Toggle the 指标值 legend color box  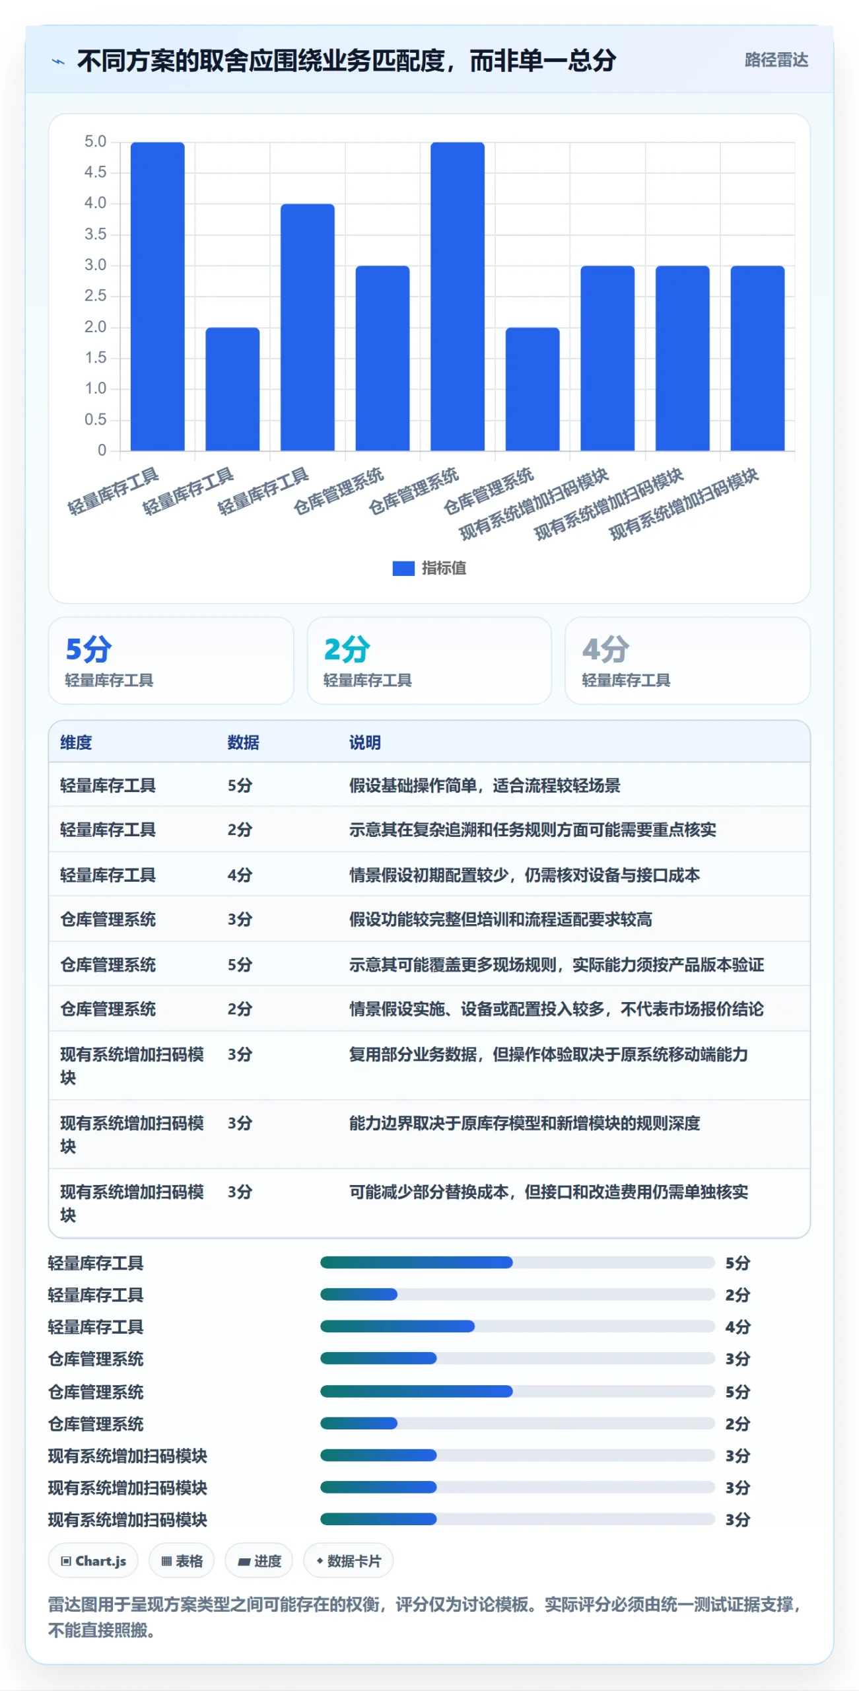point(403,568)
